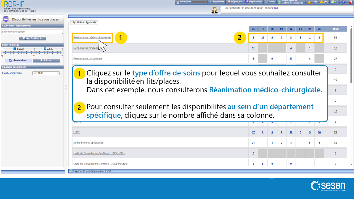Click the assistant avatar icon
This screenshot has height=199, width=354.
[214, 10]
